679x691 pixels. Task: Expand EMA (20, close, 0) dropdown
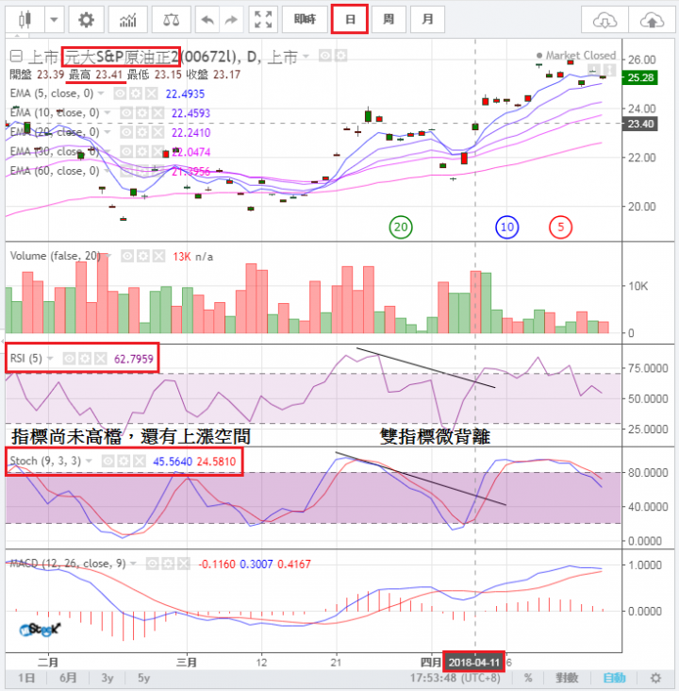pyautogui.click(x=107, y=132)
